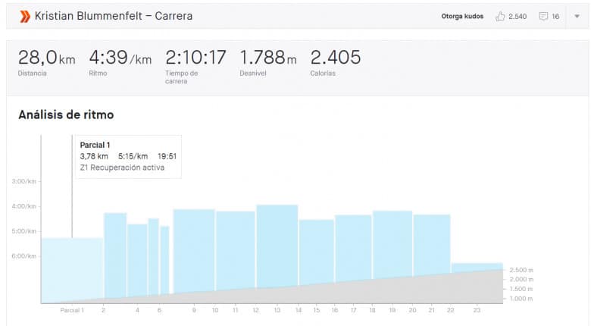Expand the activity options dropdown arrow
Image resolution: width=591 pixels, height=326 pixels.
pyautogui.click(x=577, y=16)
